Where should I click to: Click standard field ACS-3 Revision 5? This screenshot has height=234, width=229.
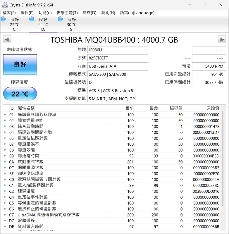156,91
